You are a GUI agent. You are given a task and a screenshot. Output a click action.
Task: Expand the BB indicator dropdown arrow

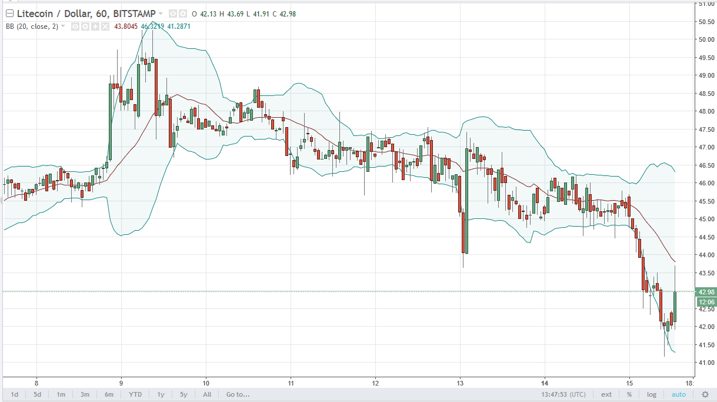(x=64, y=26)
